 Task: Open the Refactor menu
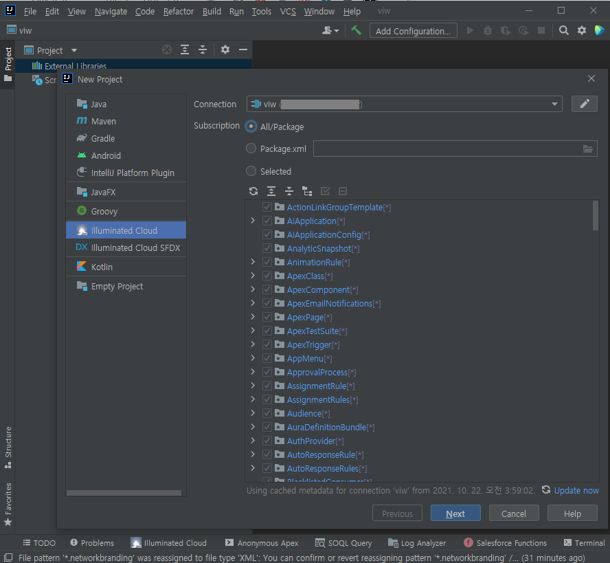[179, 11]
